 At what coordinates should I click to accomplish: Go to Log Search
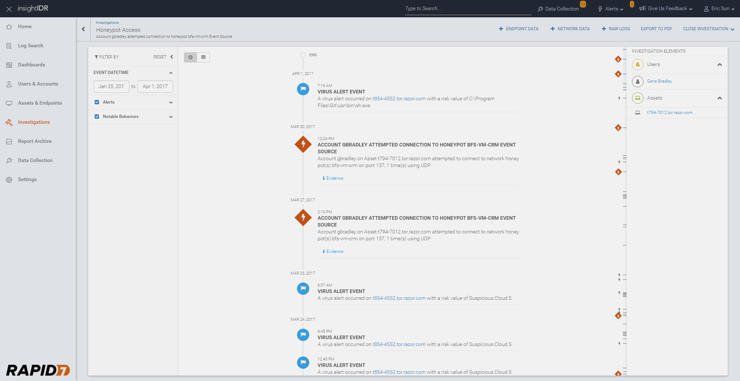[31, 46]
